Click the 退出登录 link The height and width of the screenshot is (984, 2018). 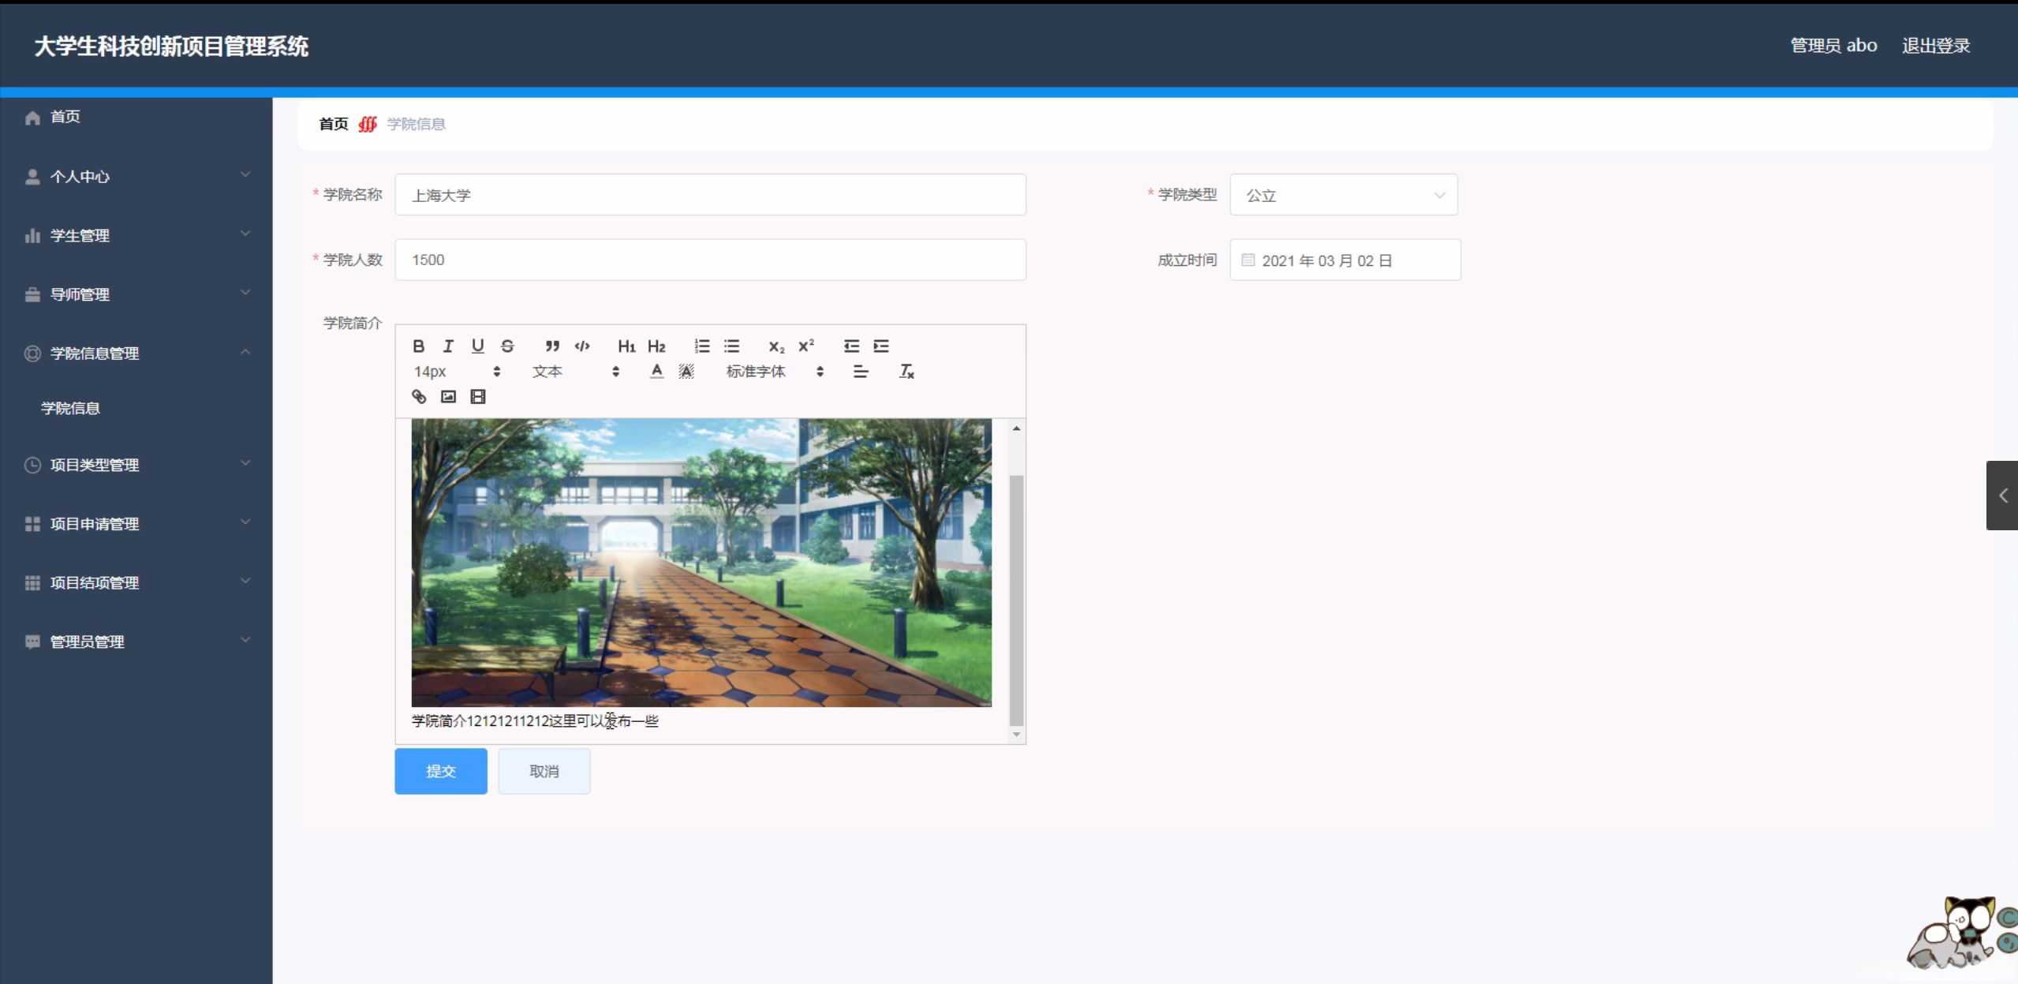tap(1935, 46)
